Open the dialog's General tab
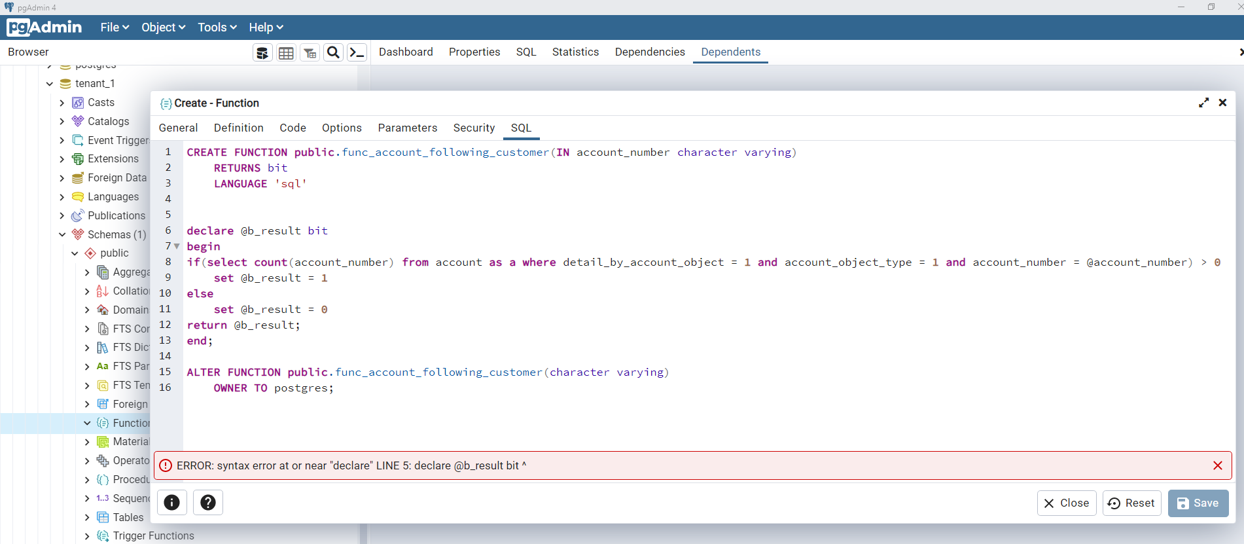The width and height of the screenshot is (1244, 544). (x=178, y=128)
